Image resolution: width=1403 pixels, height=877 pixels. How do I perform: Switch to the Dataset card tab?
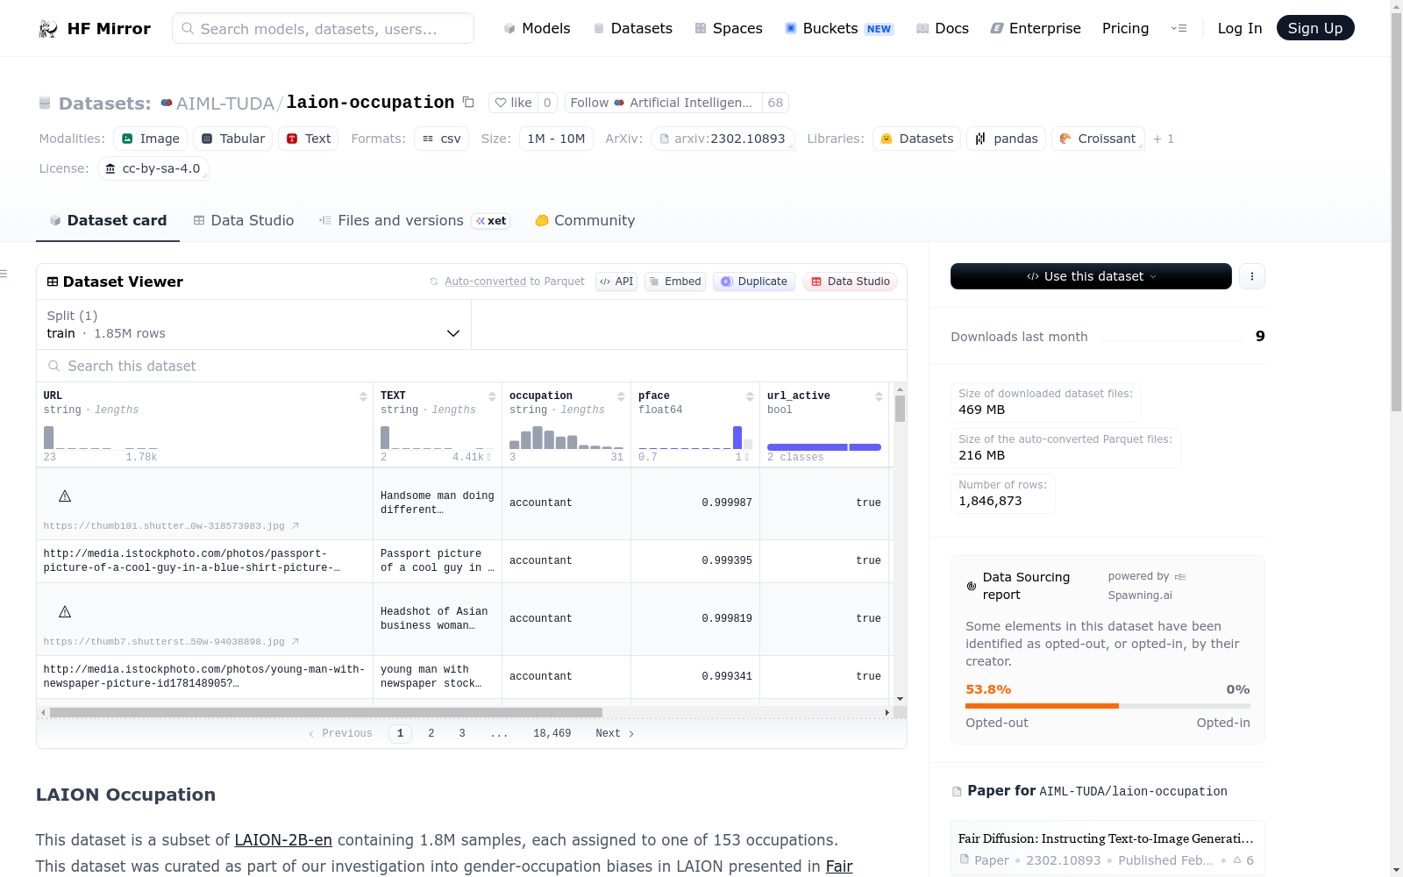point(108,221)
